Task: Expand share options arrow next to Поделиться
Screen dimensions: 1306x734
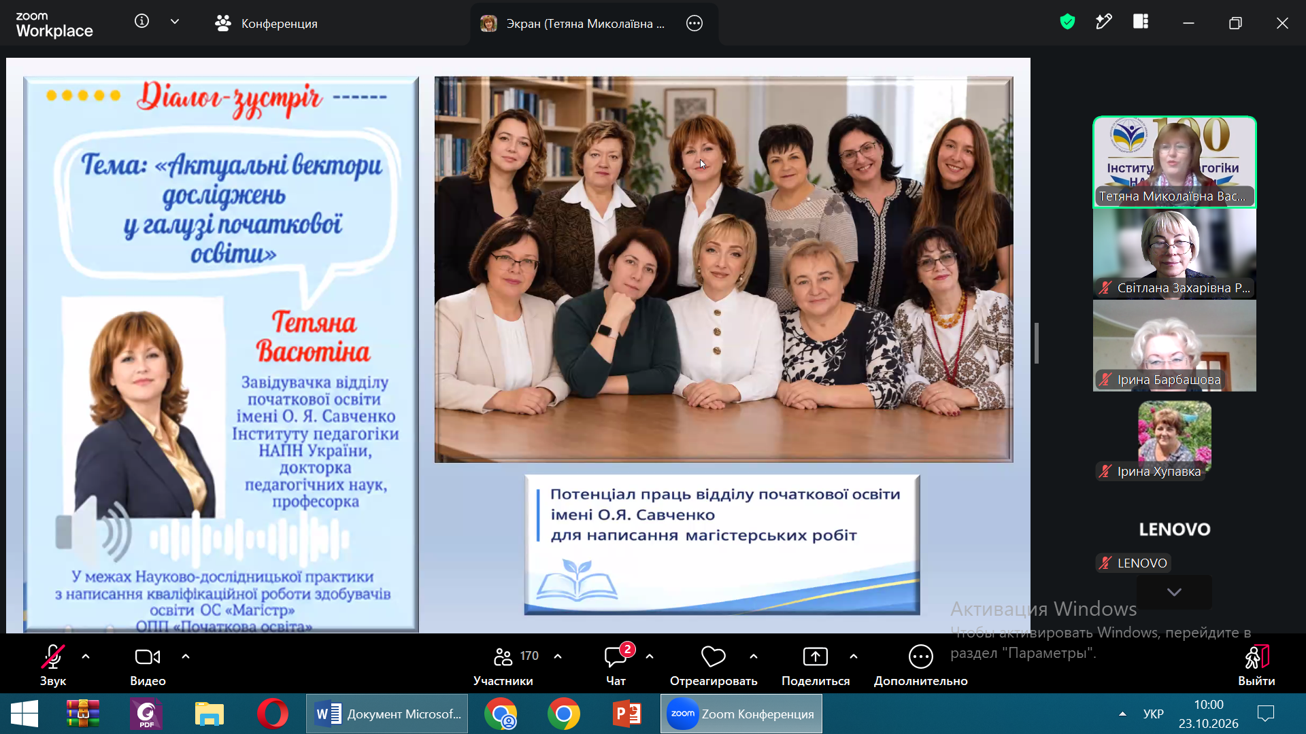Action: pyautogui.click(x=854, y=657)
